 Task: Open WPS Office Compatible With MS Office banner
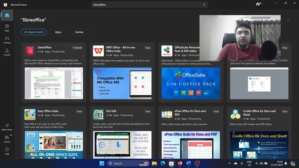coord(122,83)
